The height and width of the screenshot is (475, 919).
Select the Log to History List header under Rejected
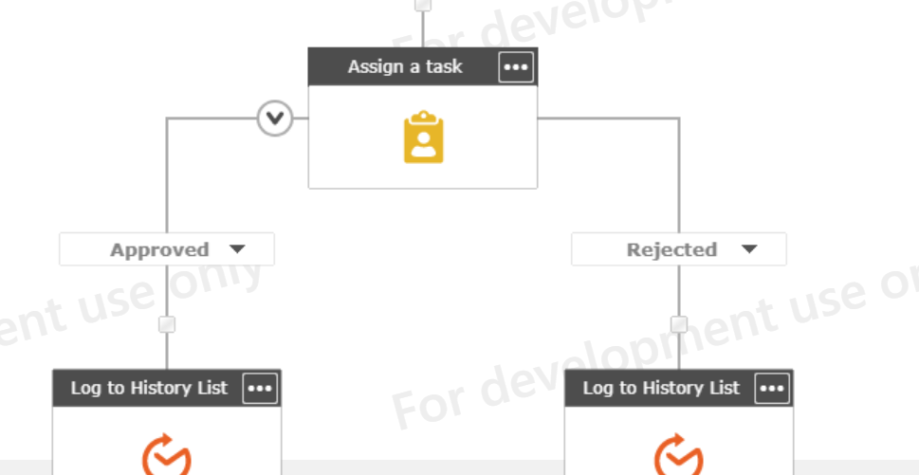coord(661,389)
